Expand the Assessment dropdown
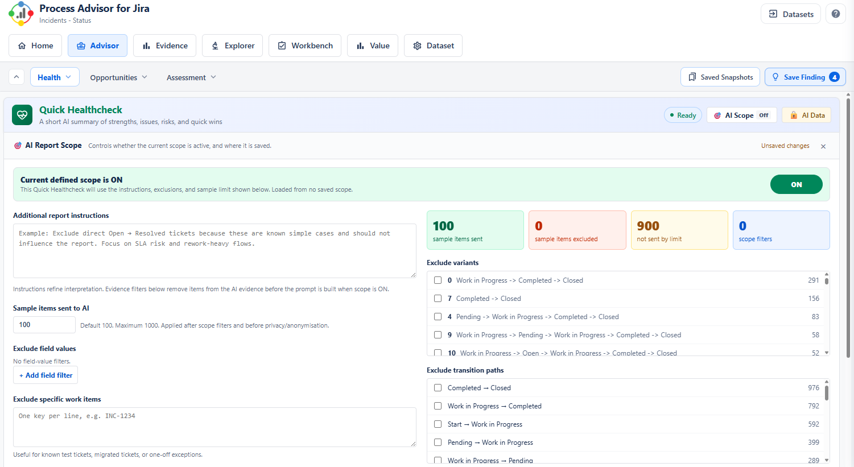 coord(191,77)
